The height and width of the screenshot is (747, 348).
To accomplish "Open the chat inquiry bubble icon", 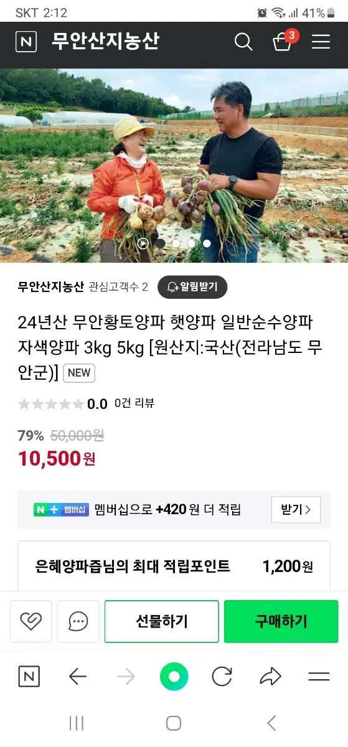I will coord(78,621).
